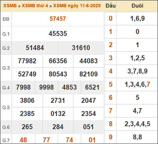Open XSMB ngày 11-6-2025 link

click(x=77, y=6)
